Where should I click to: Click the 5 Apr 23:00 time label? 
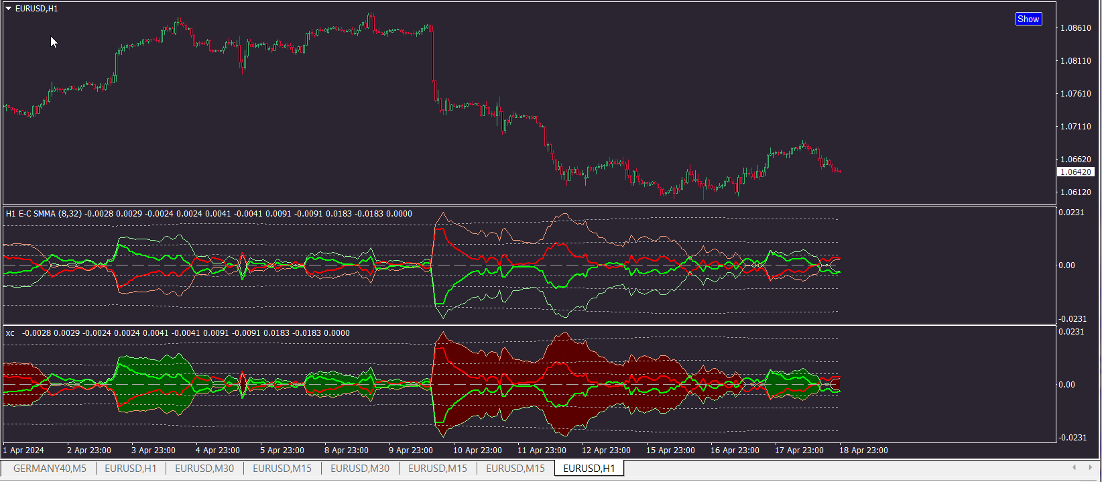282,450
